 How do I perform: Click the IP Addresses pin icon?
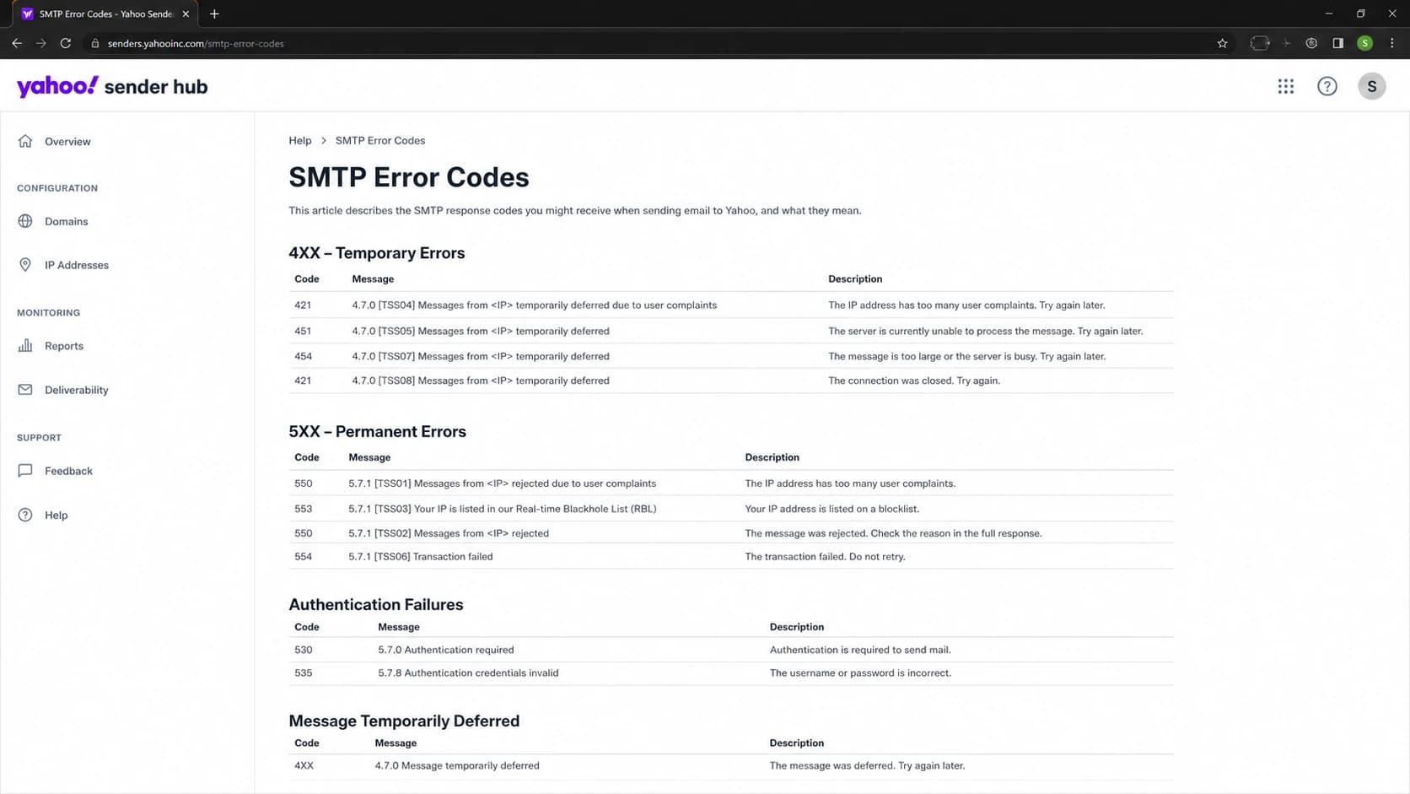[x=25, y=265]
